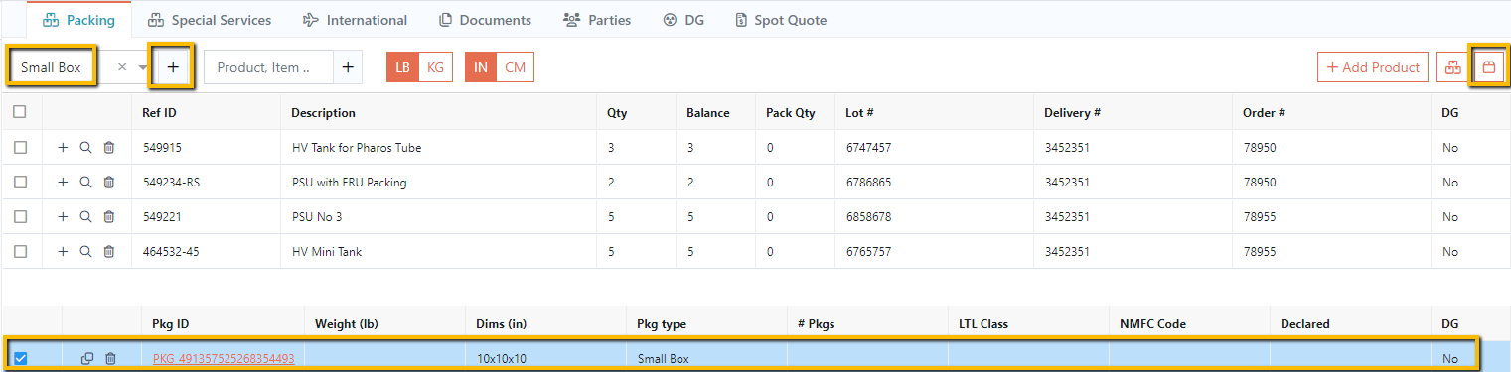Image resolution: width=1511 pixels, height=372 pixels.
Task: Add the selected Small Box package
Action: (x=172, y=67)
